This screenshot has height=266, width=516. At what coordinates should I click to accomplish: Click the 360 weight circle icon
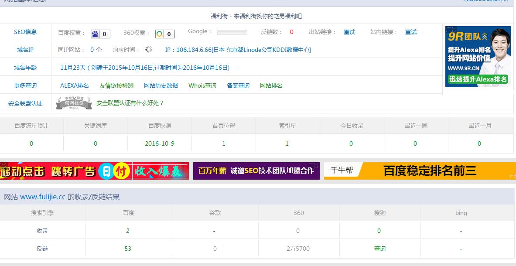pos(160,34)
